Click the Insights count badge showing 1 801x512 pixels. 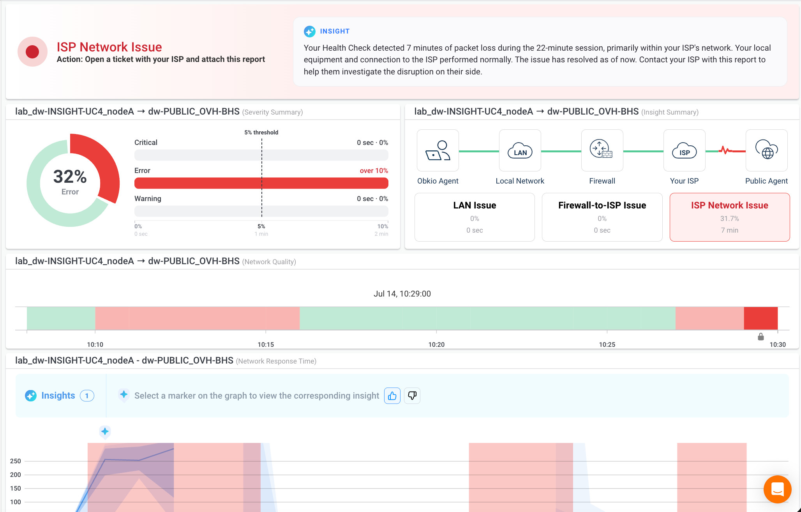pyautogui.click(x=87, y=396)
